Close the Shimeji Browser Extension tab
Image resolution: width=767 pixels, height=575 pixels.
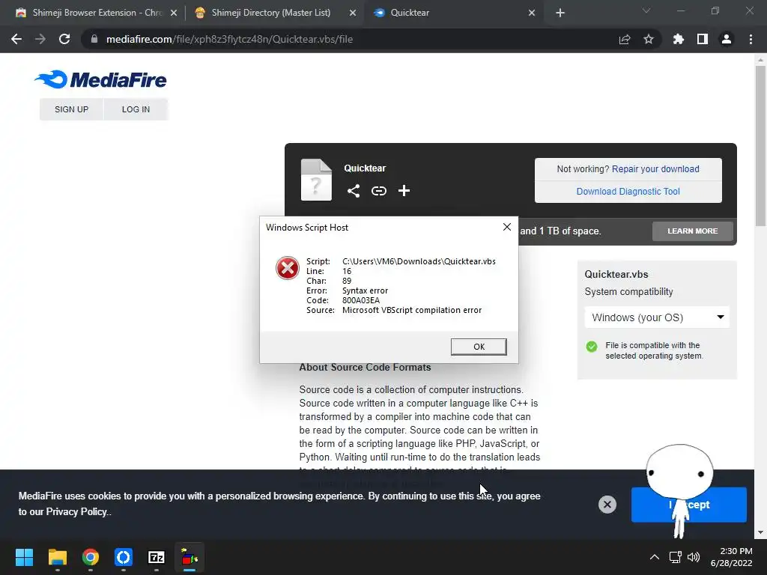174,13
